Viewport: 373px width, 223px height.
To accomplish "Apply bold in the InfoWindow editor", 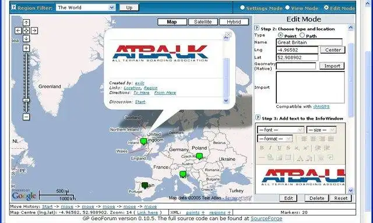I will (262, 148).
